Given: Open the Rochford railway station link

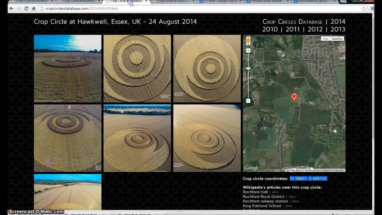Looking at the screenshot, I should point(265,201).
